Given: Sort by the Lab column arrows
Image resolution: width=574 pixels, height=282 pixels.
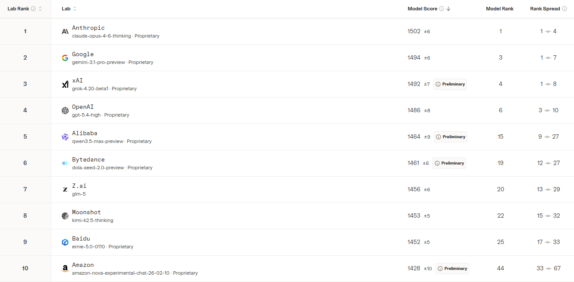Looking at the screenshot, I should [x=75, y=9].
